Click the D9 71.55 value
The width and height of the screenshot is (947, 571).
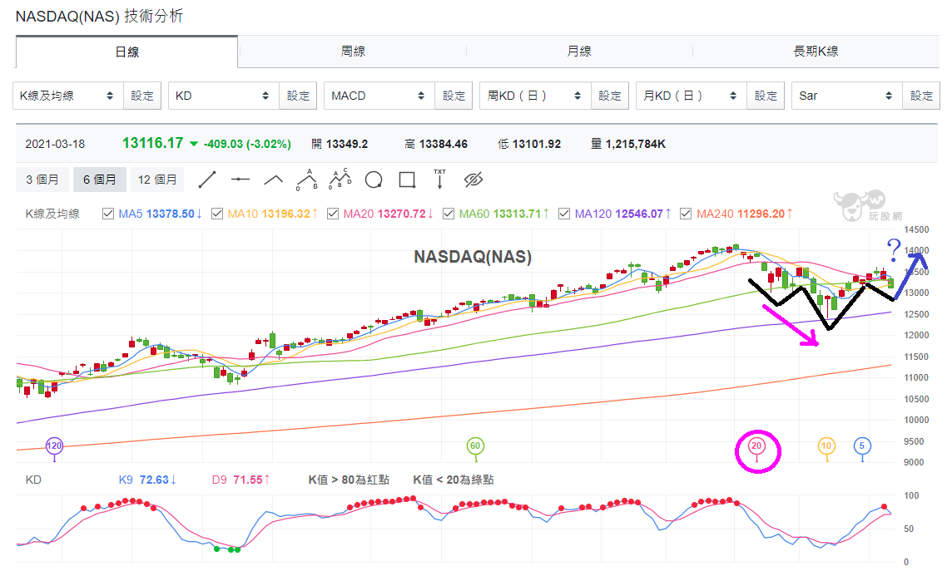241,480
